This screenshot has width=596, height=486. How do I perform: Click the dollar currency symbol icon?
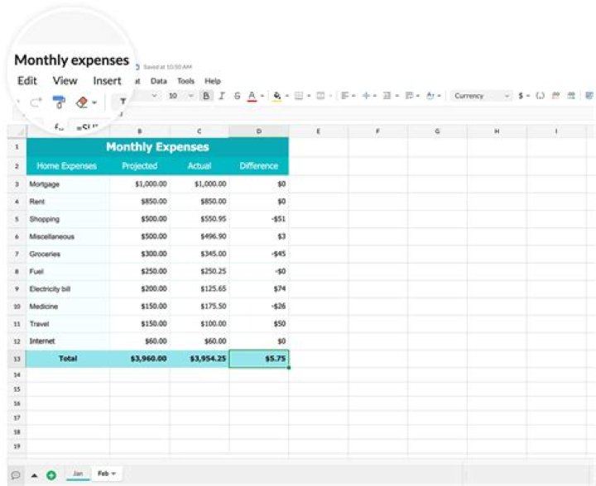(521, 96)
